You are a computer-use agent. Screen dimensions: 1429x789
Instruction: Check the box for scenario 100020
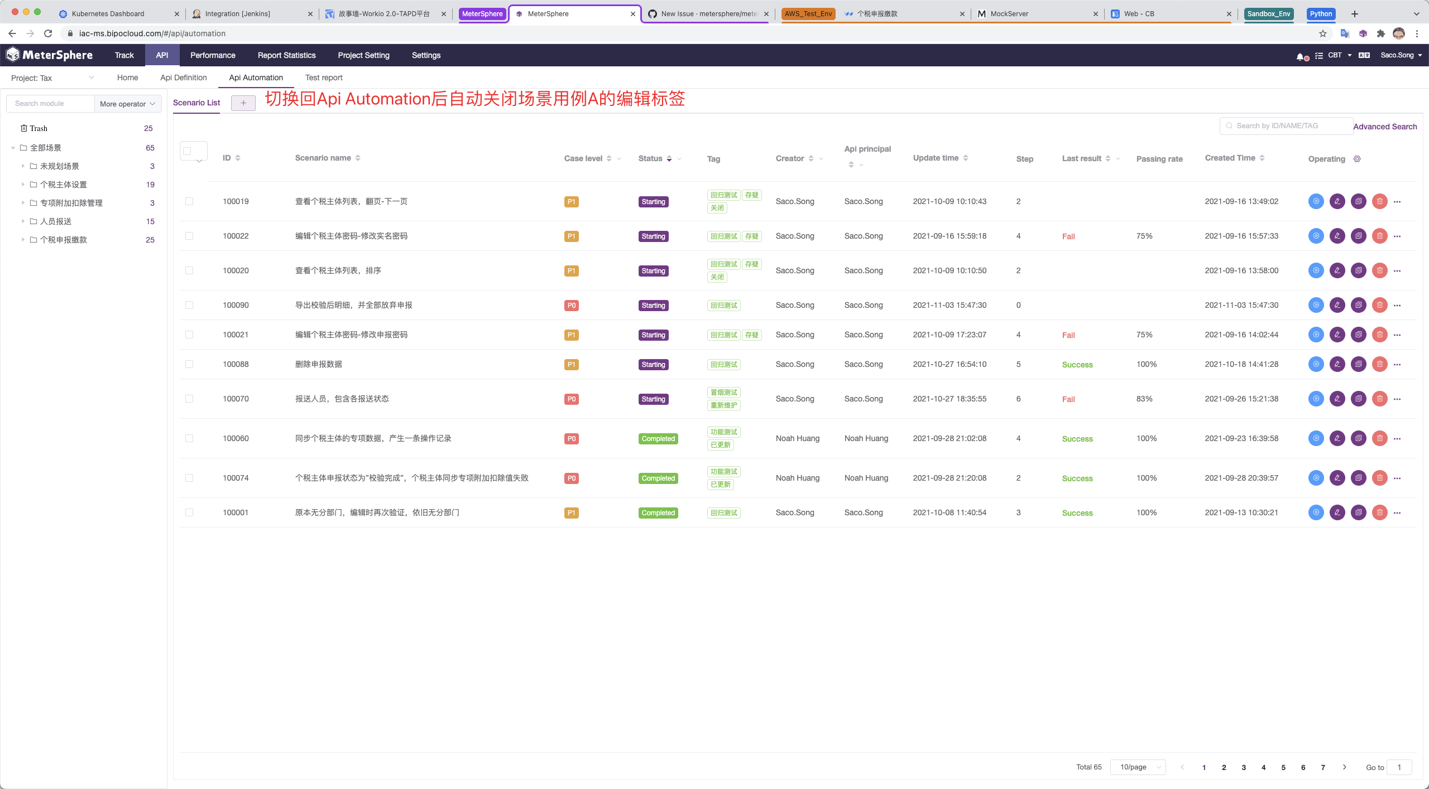tap(189, 270)
